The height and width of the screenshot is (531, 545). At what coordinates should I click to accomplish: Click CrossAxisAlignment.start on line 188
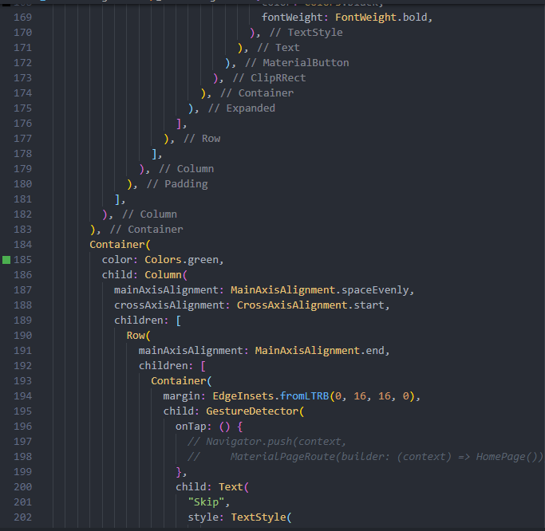tap(313, 305)
